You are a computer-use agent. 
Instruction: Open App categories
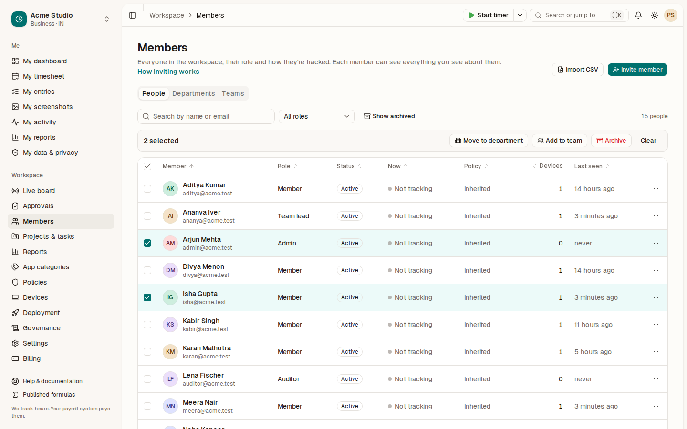pyautogui.click(x=61, y=267)
